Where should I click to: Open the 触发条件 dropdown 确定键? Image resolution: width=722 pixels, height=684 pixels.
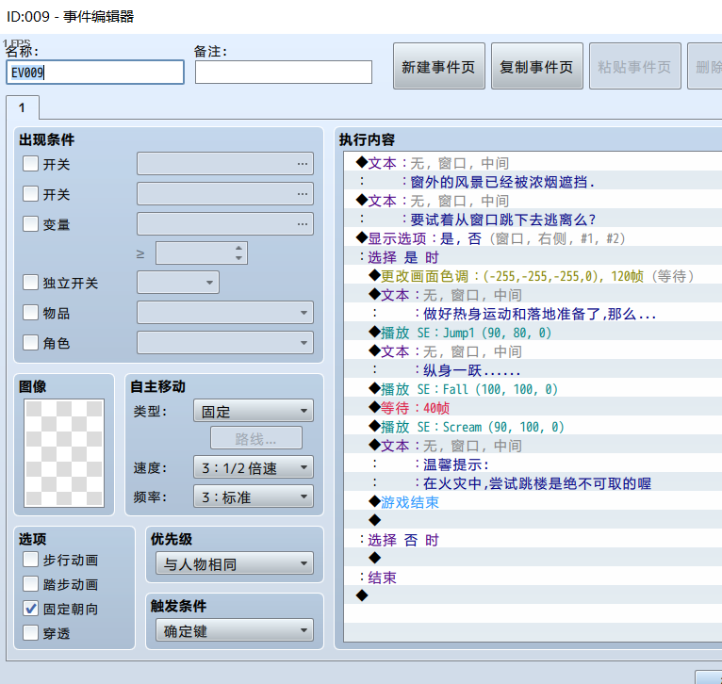point(235,630)
